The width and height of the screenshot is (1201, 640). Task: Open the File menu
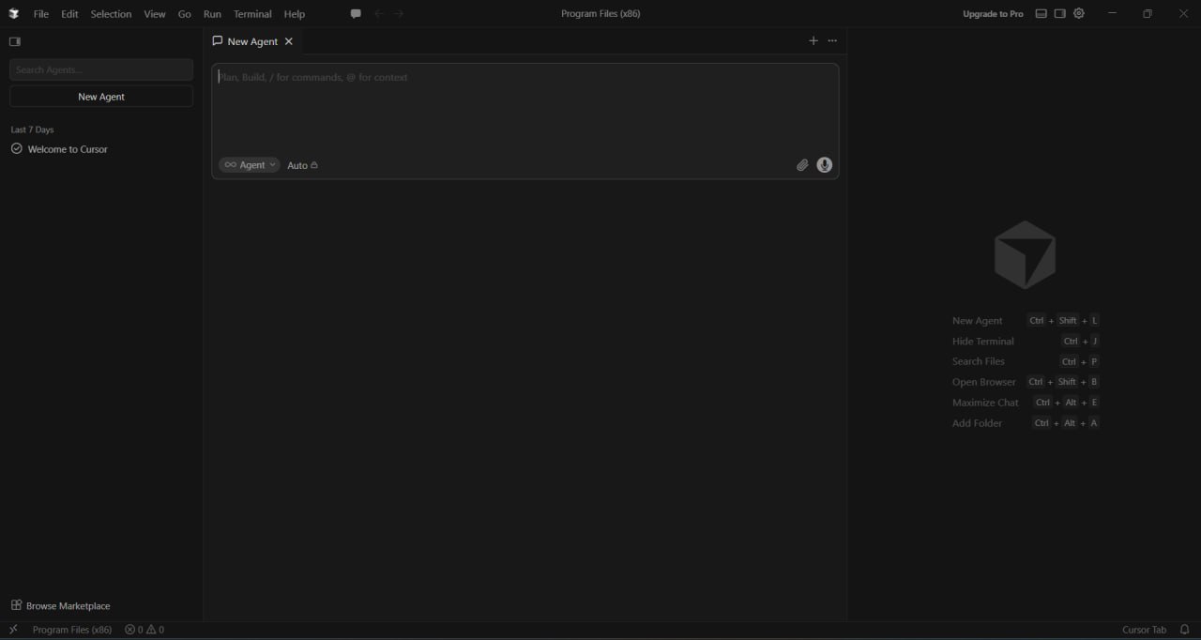[x=41, y=14]
